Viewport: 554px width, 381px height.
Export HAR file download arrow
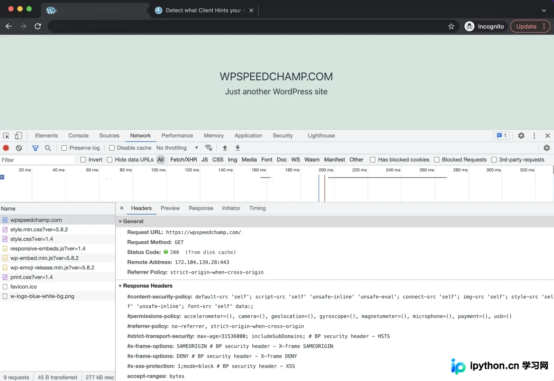coord(238,148)
